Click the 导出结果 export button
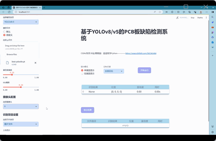 pyautogui.click(x=88, y=110)
